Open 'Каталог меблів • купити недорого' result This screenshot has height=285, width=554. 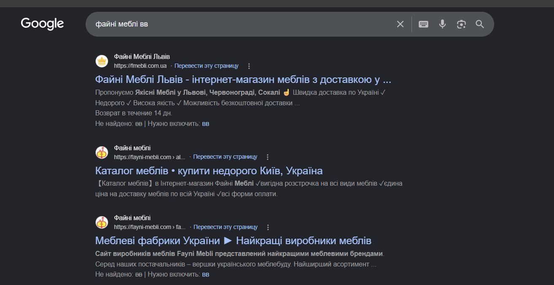coord(209,170)
